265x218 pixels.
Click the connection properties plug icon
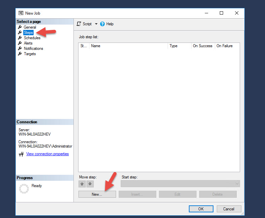(21, 154)
